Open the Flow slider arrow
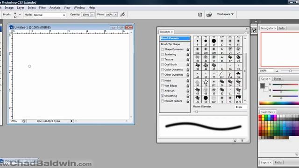The height and width of the screenshot is (168, 299). pyautogui.click(x=115, y=14)
